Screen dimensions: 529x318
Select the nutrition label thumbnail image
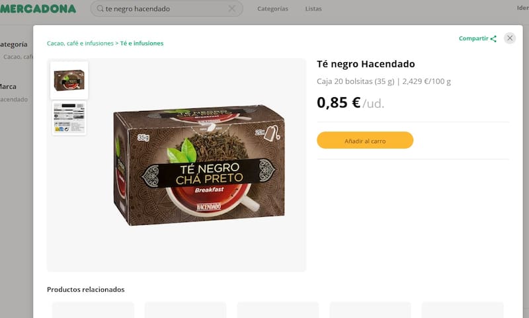pos(69,118)
